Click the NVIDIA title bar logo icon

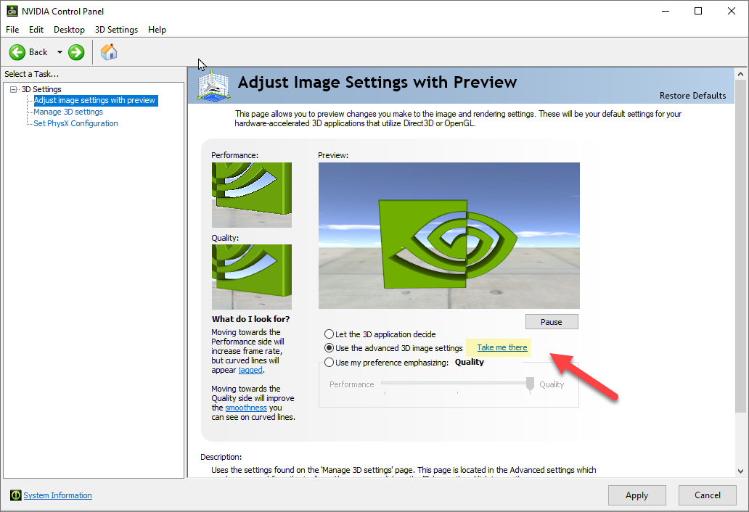(x=12, y=11)
